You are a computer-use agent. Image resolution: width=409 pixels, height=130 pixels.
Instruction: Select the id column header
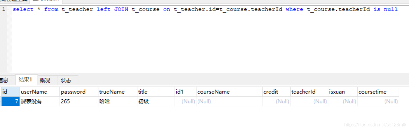(11, 92)
